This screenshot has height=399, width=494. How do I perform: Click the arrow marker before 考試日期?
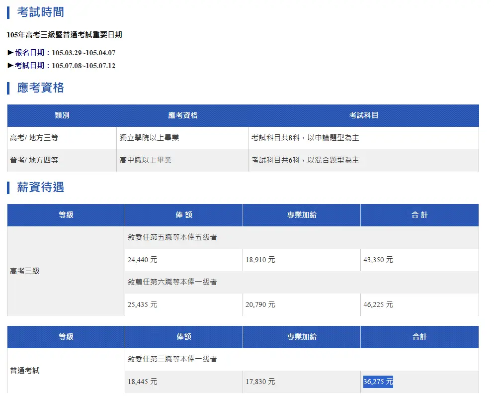coord(10,66)
